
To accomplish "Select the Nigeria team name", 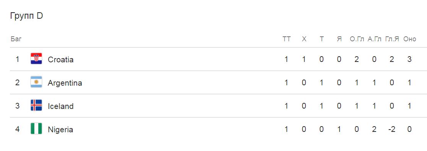I will [60, 130].
